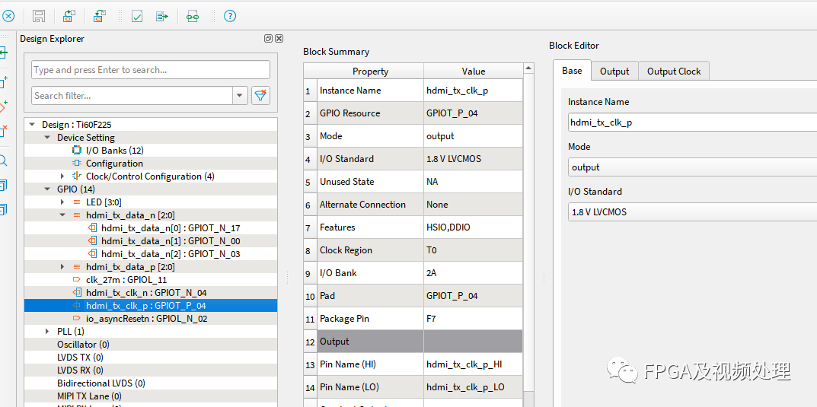Float the Design Explorer panel
The height and width of the screenshot is (407, 817).
(268, 39)
